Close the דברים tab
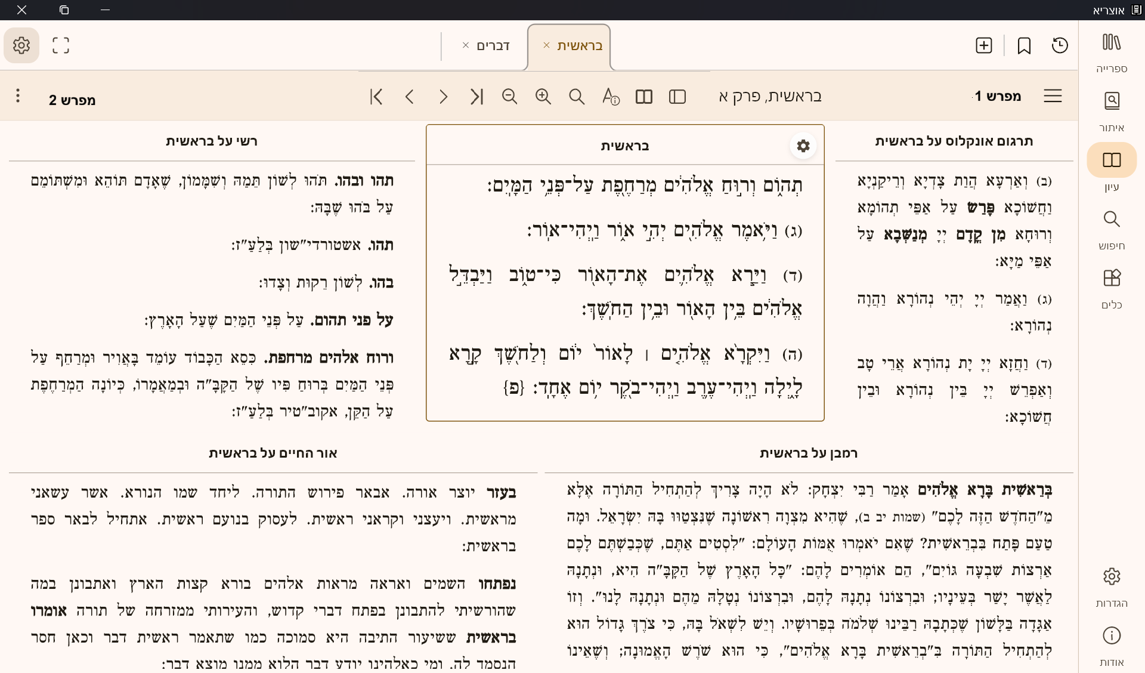The image size is (1145, 673). tap(466, 45)
